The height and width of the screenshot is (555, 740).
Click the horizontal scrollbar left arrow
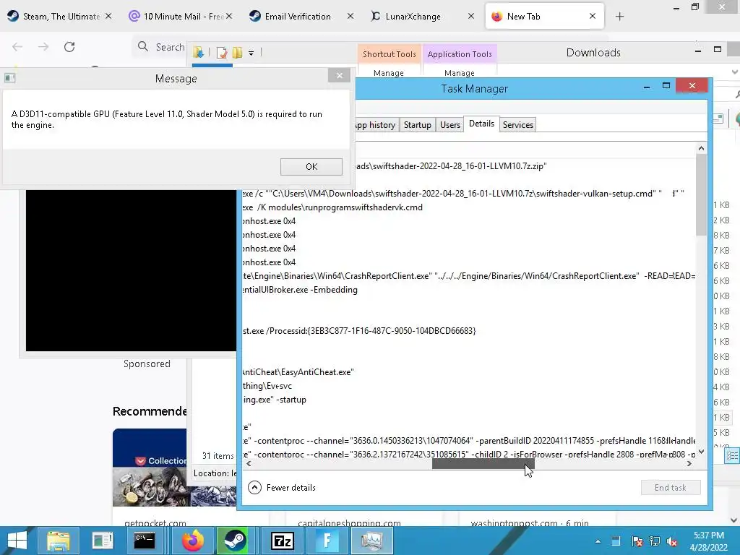pyautogui.click(x=249, y=463)
